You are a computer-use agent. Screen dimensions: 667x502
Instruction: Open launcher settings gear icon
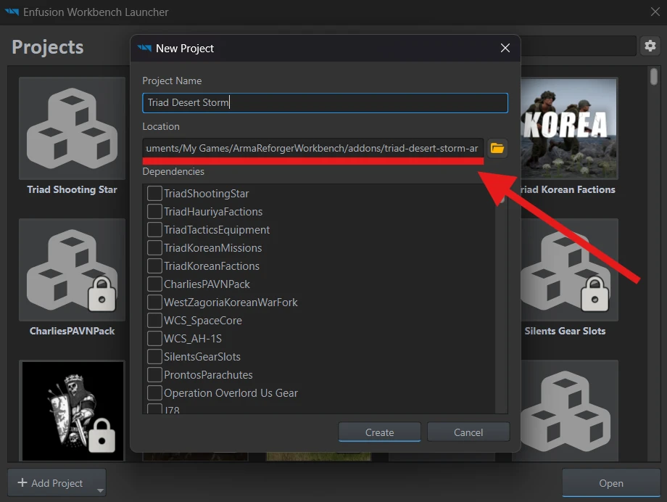[650, 46]
